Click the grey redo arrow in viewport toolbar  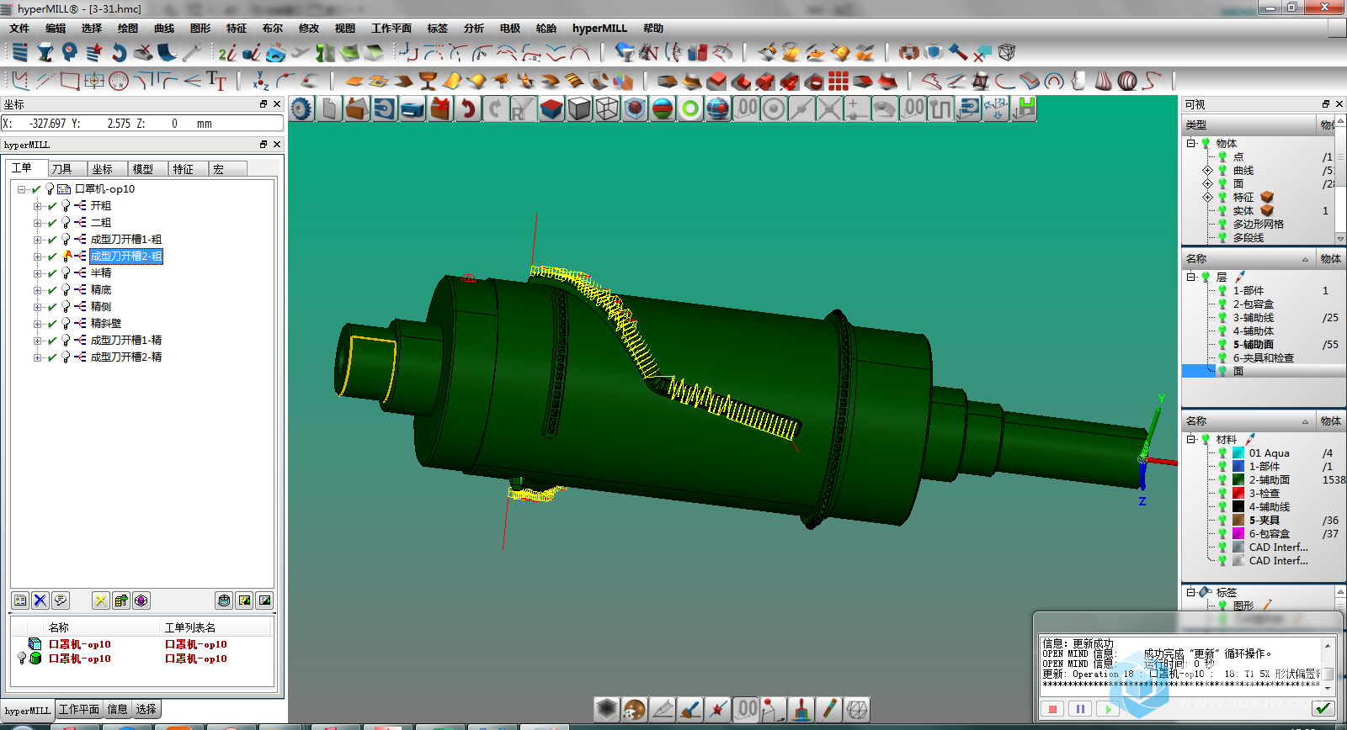click(x=496, y=108)
